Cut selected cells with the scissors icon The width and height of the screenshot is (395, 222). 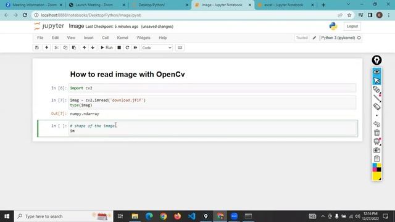(x=56, y=47)
